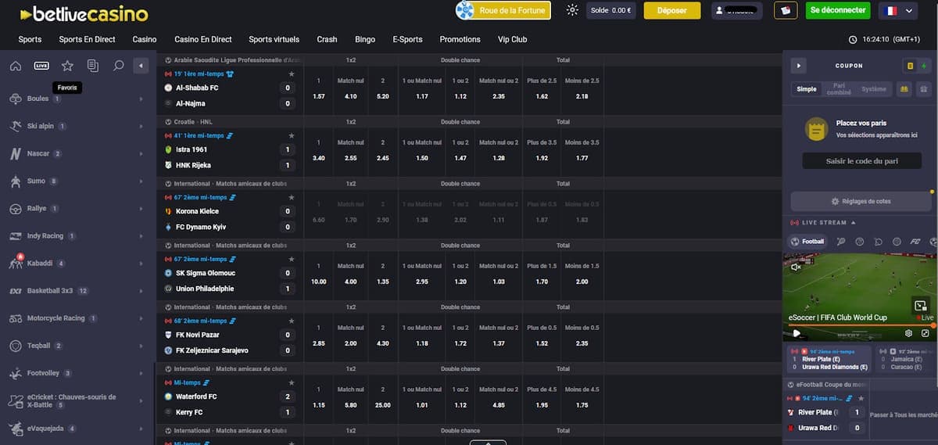Viewport: 938px width, 445px height.
Task: Favorite the Al-Shabab FC match star
Action: (292, 74)
